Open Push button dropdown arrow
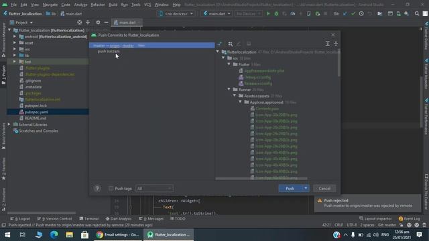The image size is (429, 241). coord(306,189)
